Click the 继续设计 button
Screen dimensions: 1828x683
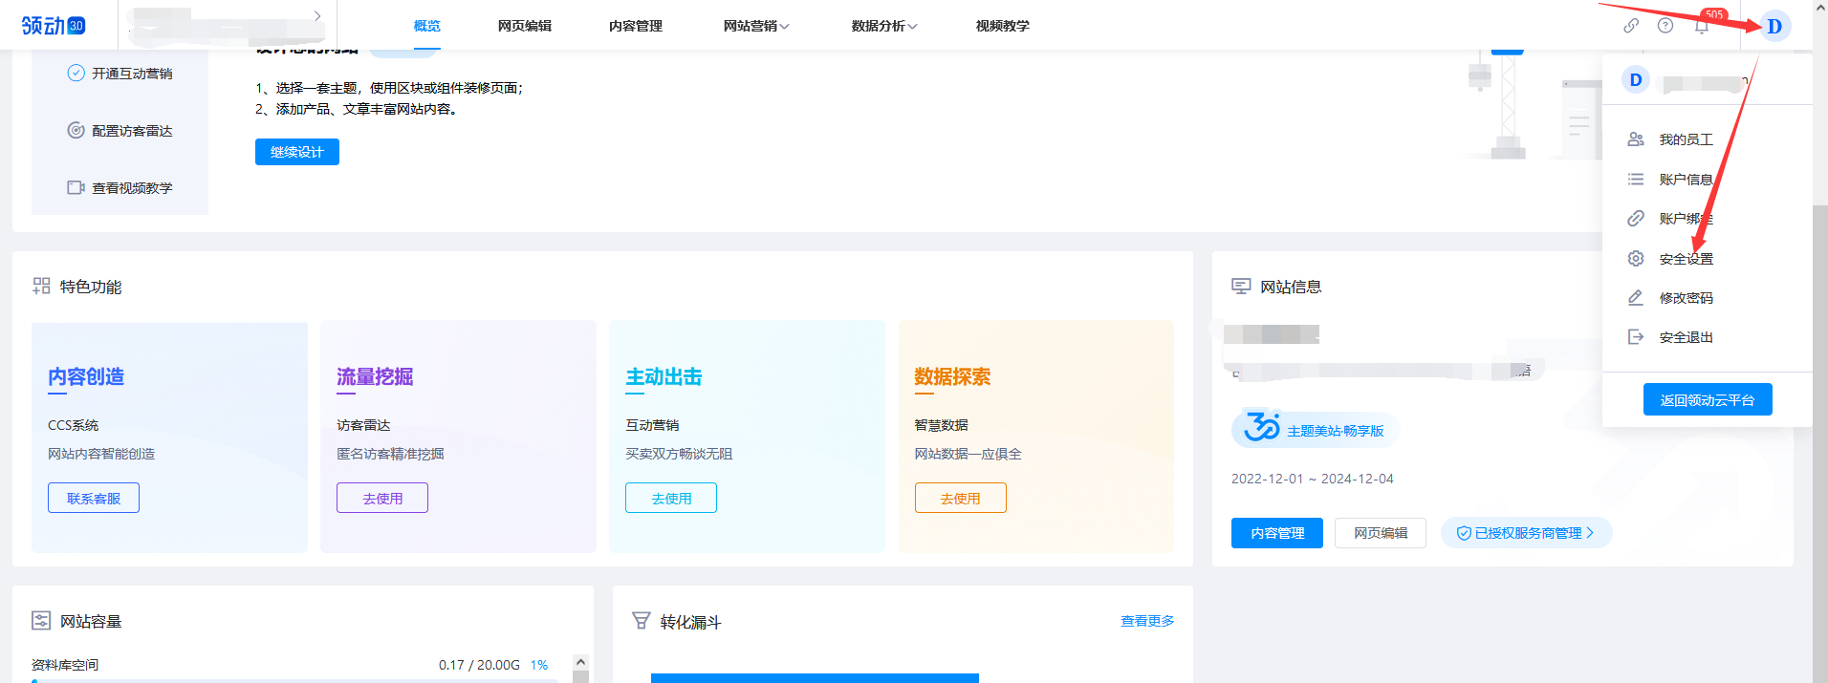(297, 152)
